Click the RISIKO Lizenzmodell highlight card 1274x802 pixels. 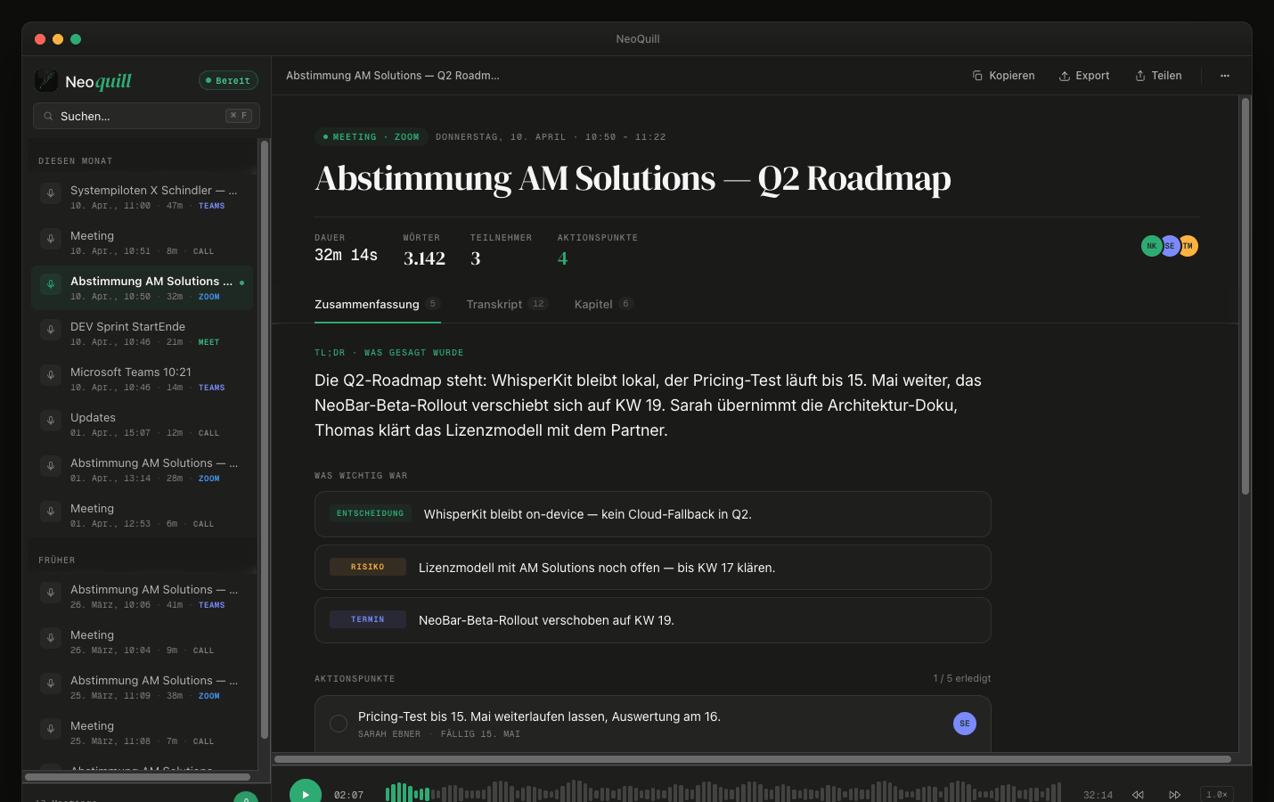coord(653,568)
